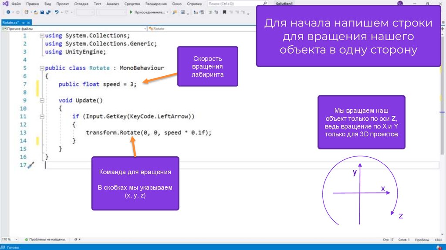This screenshot has width=446, height=250.
Task: Open the solution platforms combo box
Action: (111, 12)
